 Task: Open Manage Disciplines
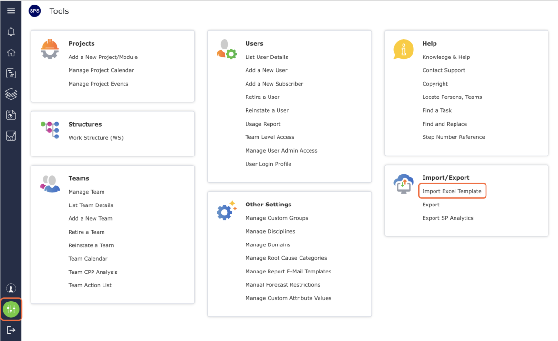pyautogui.click(x=270, y=231)
